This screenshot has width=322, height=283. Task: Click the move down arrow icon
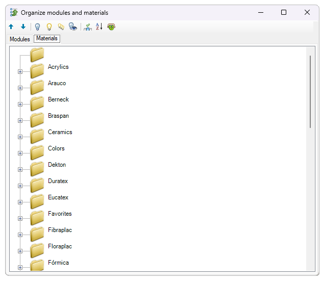click(23, 27)
